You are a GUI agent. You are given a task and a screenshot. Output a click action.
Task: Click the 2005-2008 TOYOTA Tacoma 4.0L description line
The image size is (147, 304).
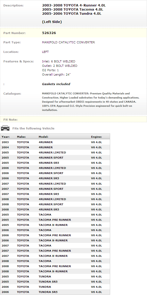coord(72,10)
